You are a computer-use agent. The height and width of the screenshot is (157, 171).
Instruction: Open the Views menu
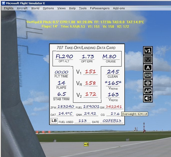(61, 8)
